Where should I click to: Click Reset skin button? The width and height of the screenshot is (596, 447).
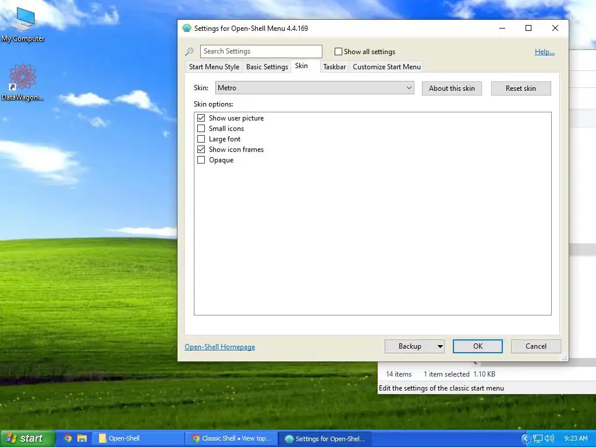click(521, 88)
